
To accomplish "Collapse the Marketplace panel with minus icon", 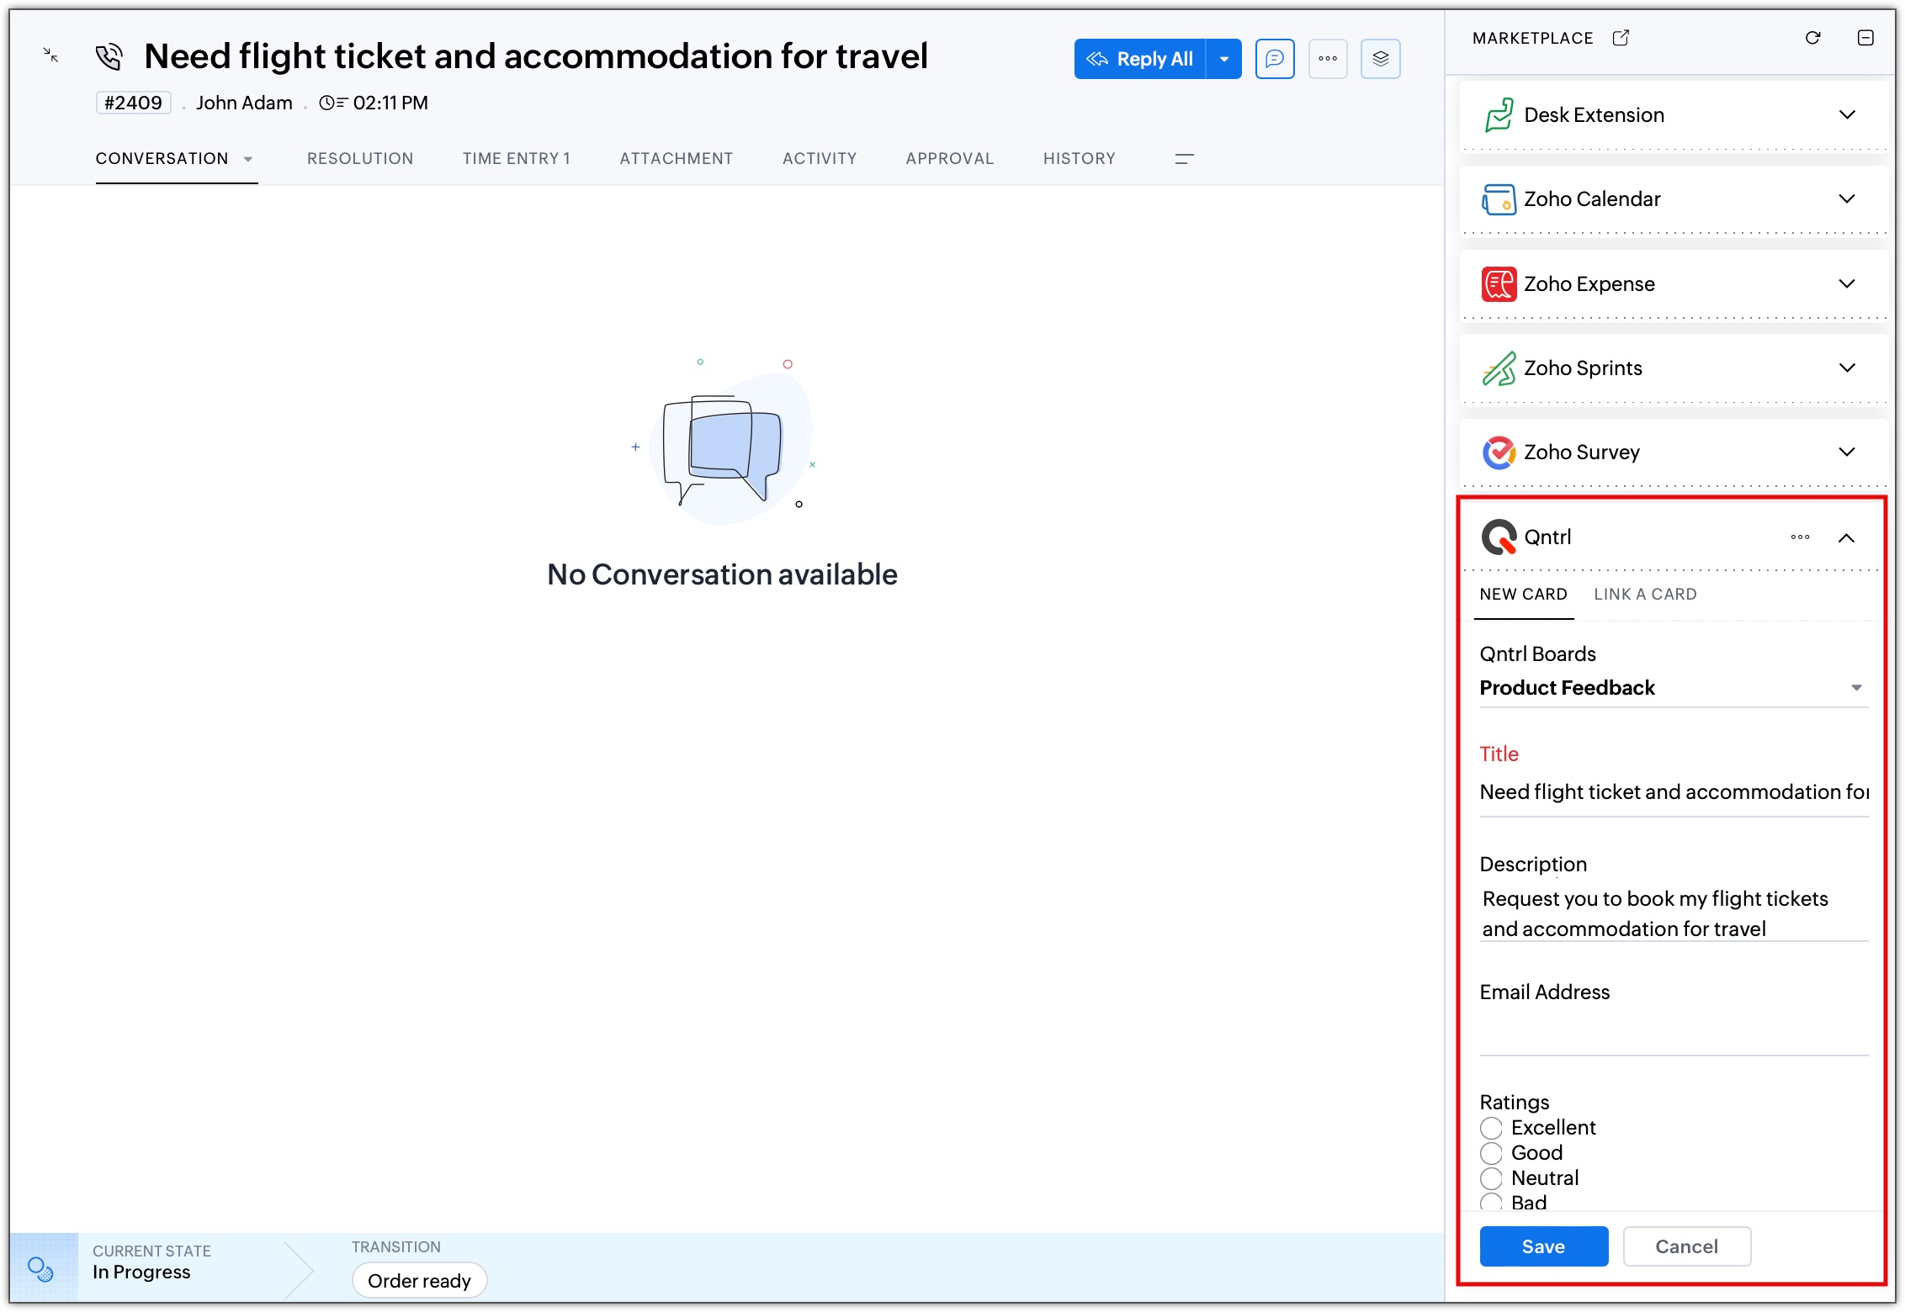I will pos(1865,38).
